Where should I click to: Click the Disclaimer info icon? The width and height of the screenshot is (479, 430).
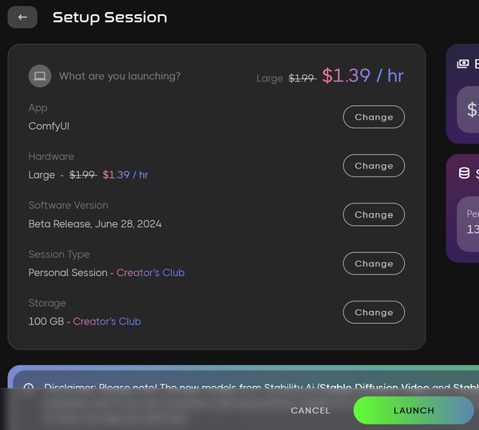(x=29, y=388)
